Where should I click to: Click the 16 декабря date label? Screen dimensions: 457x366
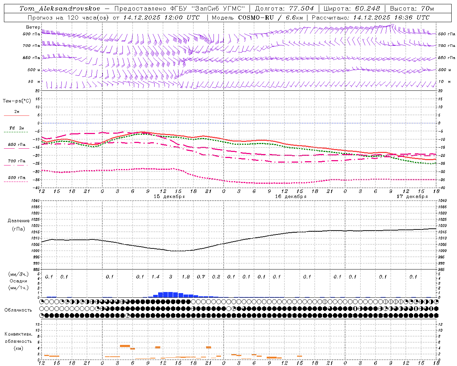coord(291,196)
